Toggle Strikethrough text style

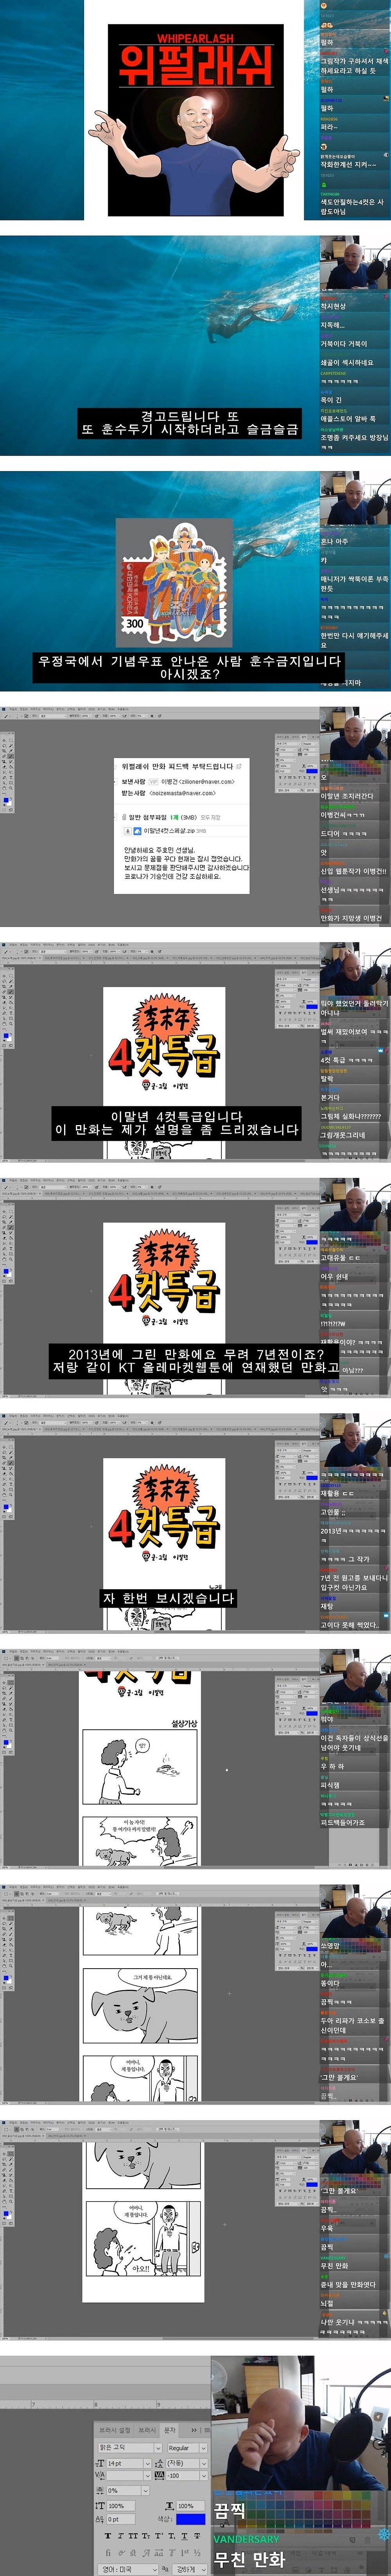click(x=197, y=2536)
